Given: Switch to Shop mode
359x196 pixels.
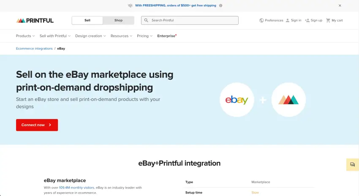Looking at the screenshot, I should point(118,20).
